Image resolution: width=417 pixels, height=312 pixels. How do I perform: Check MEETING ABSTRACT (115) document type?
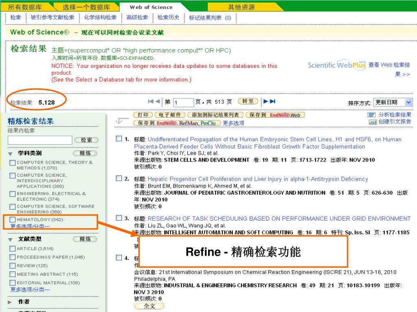(x=13, y=274)
